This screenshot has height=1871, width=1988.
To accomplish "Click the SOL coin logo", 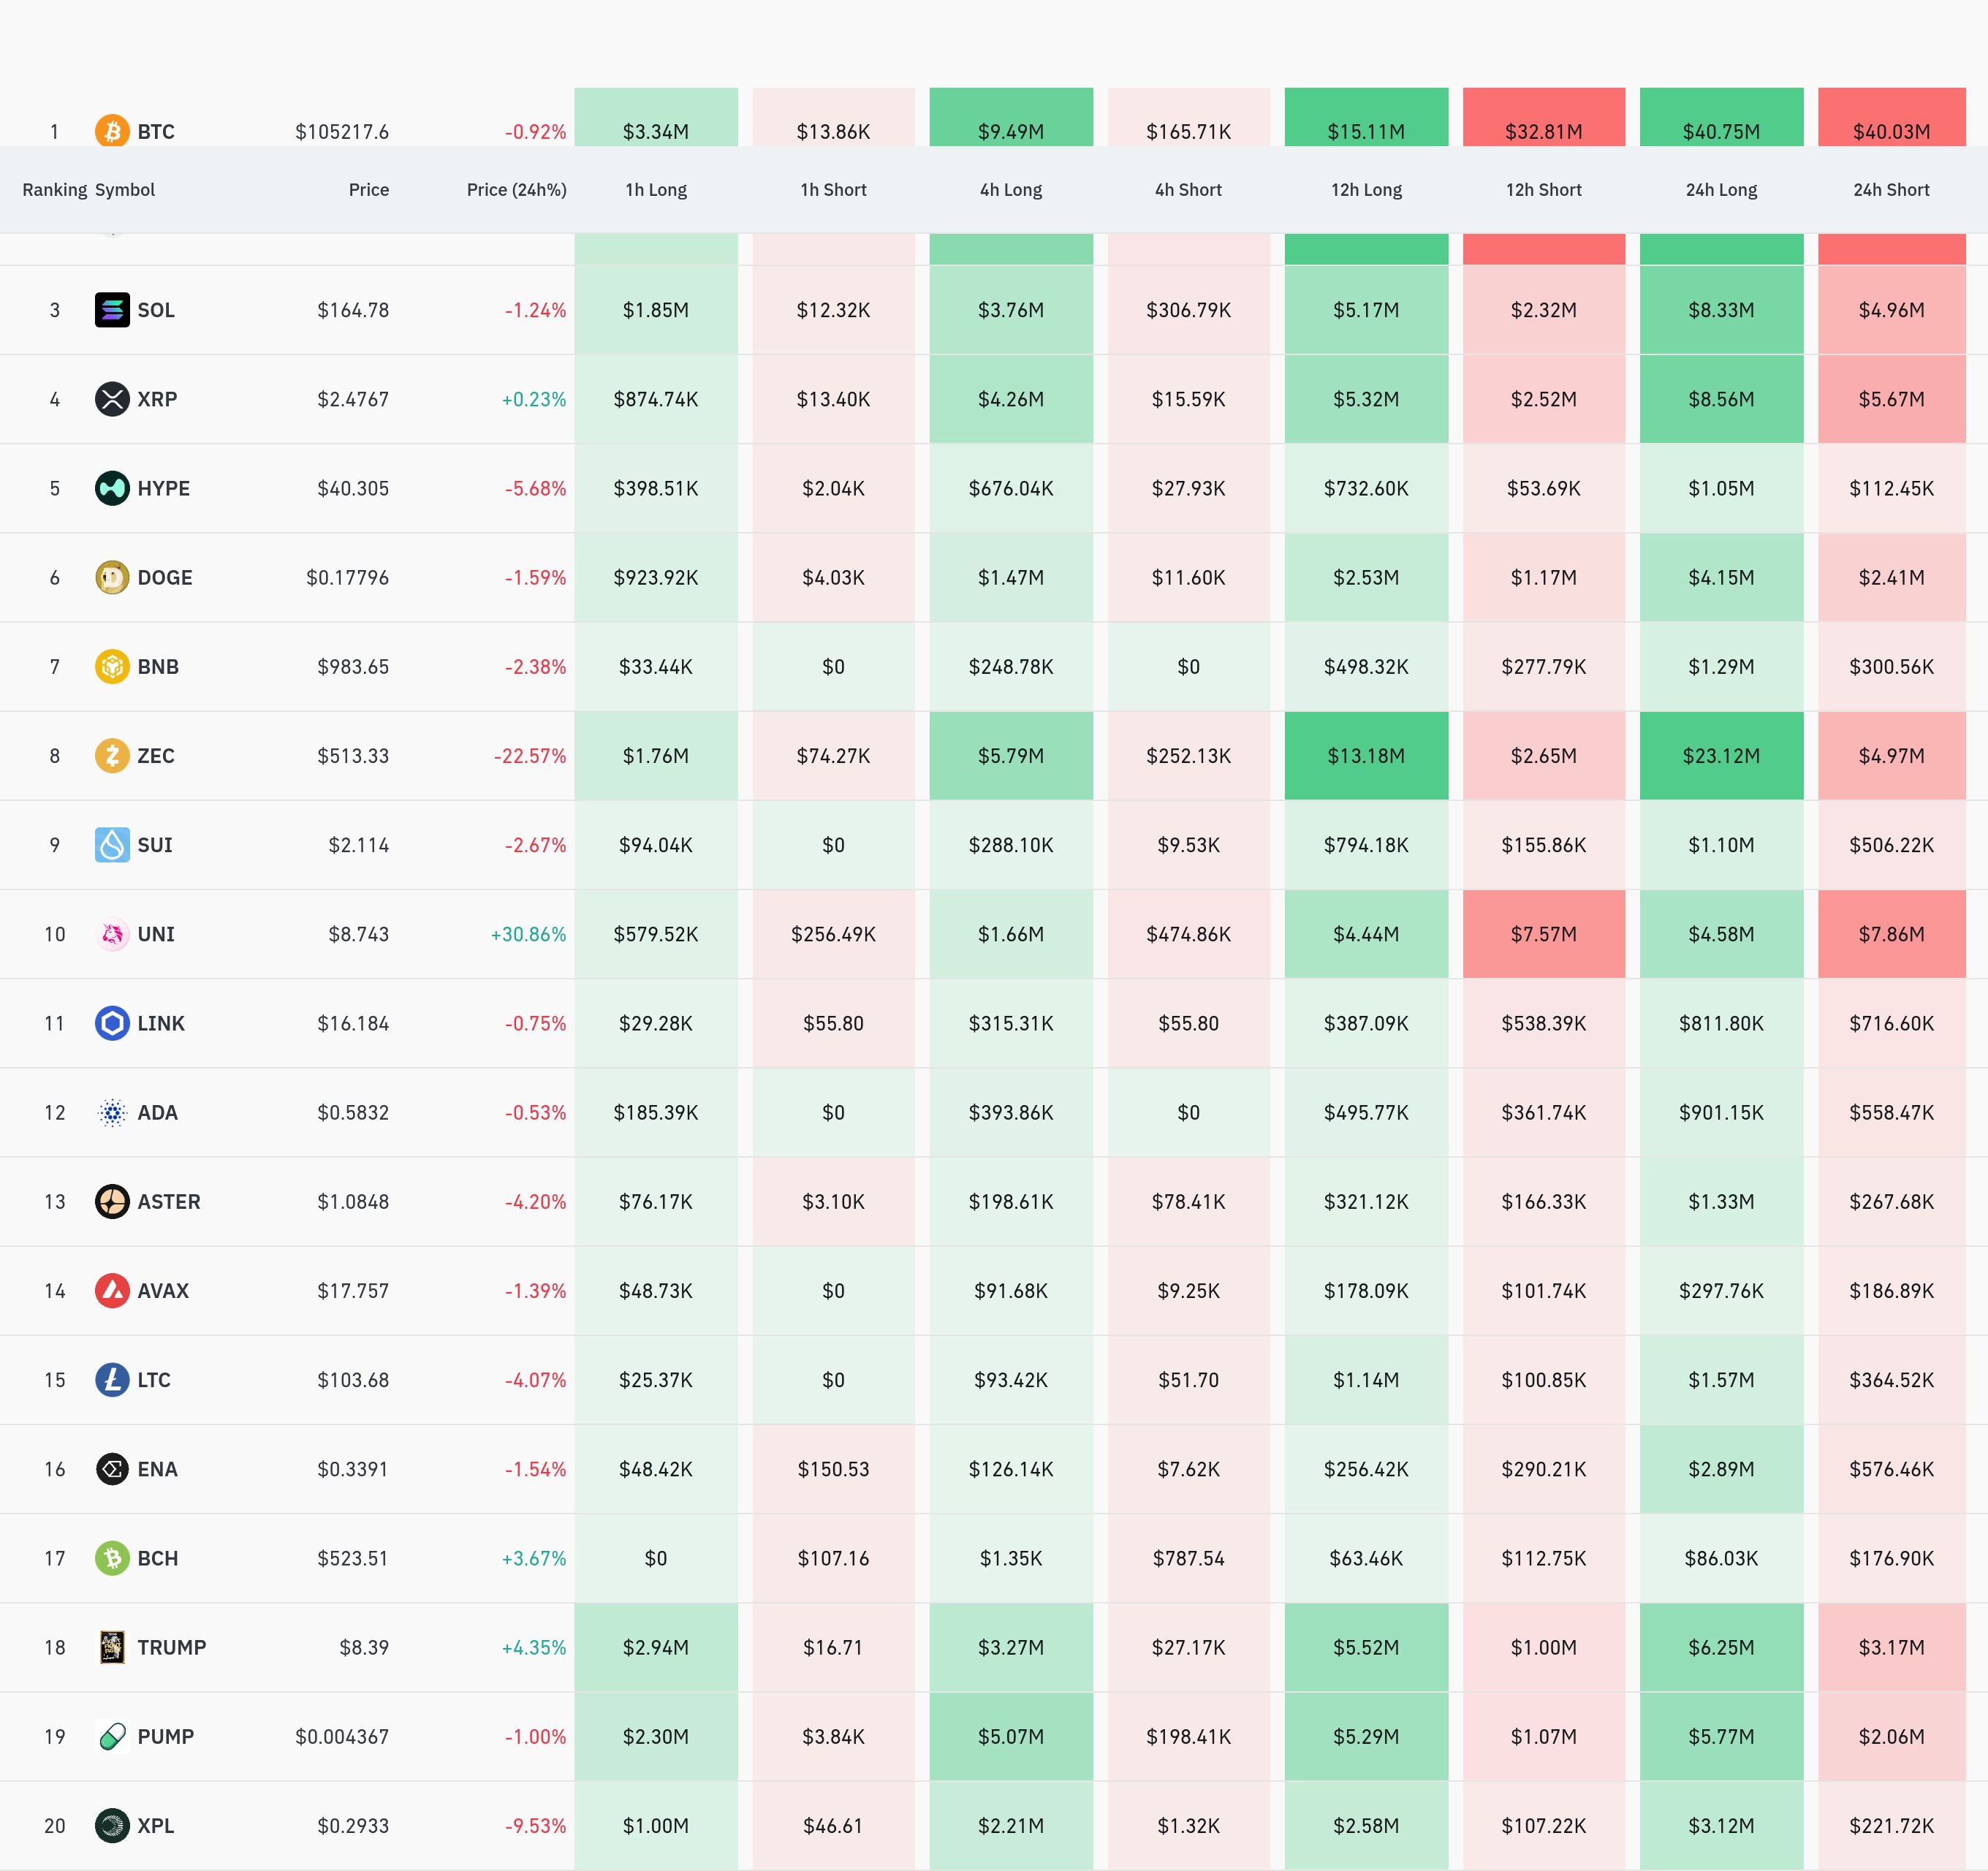I will 112,310.
